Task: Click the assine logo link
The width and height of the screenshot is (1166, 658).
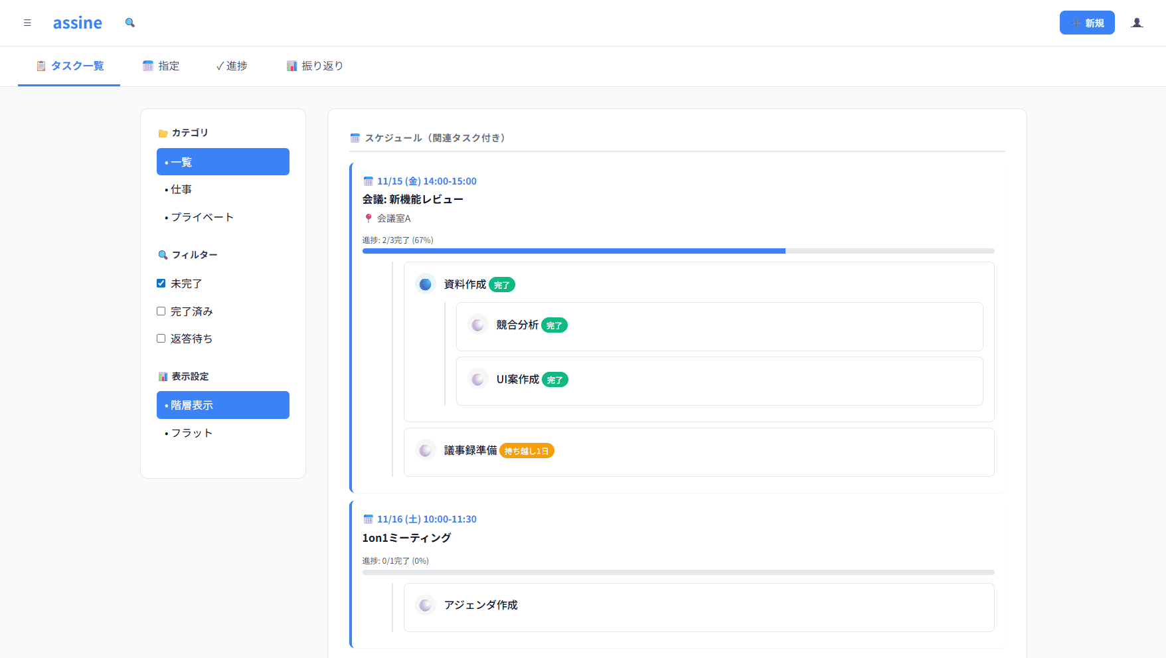Action: (78, 23)
